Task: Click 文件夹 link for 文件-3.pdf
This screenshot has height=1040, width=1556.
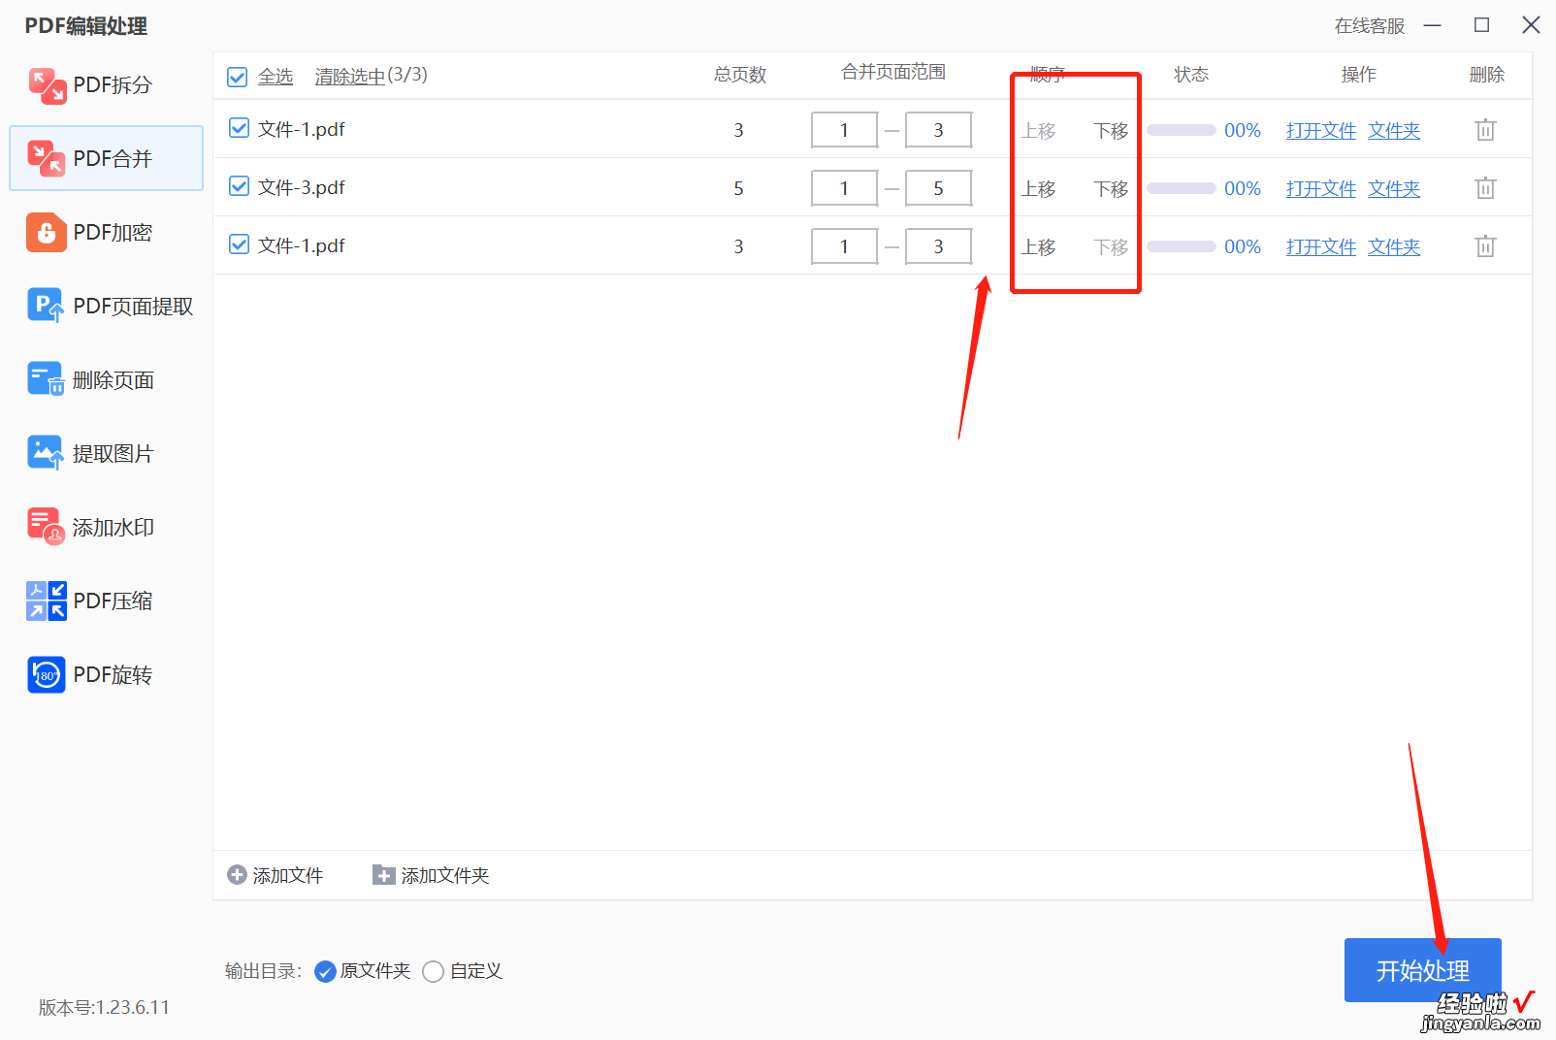Action: [1394, 189]
